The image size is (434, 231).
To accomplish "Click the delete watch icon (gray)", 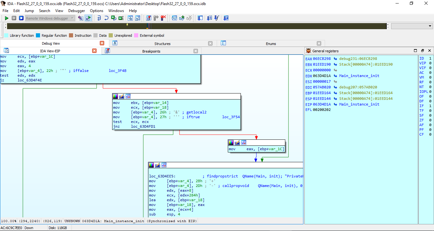I will point(189,18).
